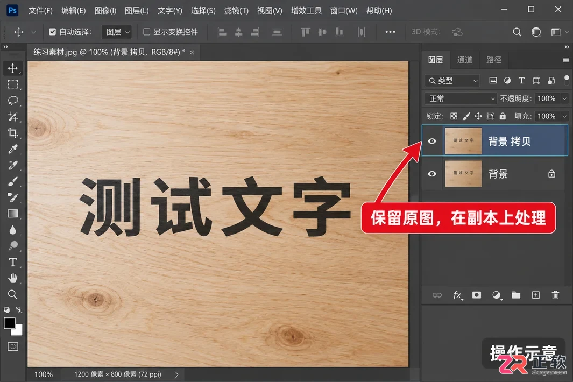
Task: Select the Clone Stamp tool
Action: coord(13,197)
